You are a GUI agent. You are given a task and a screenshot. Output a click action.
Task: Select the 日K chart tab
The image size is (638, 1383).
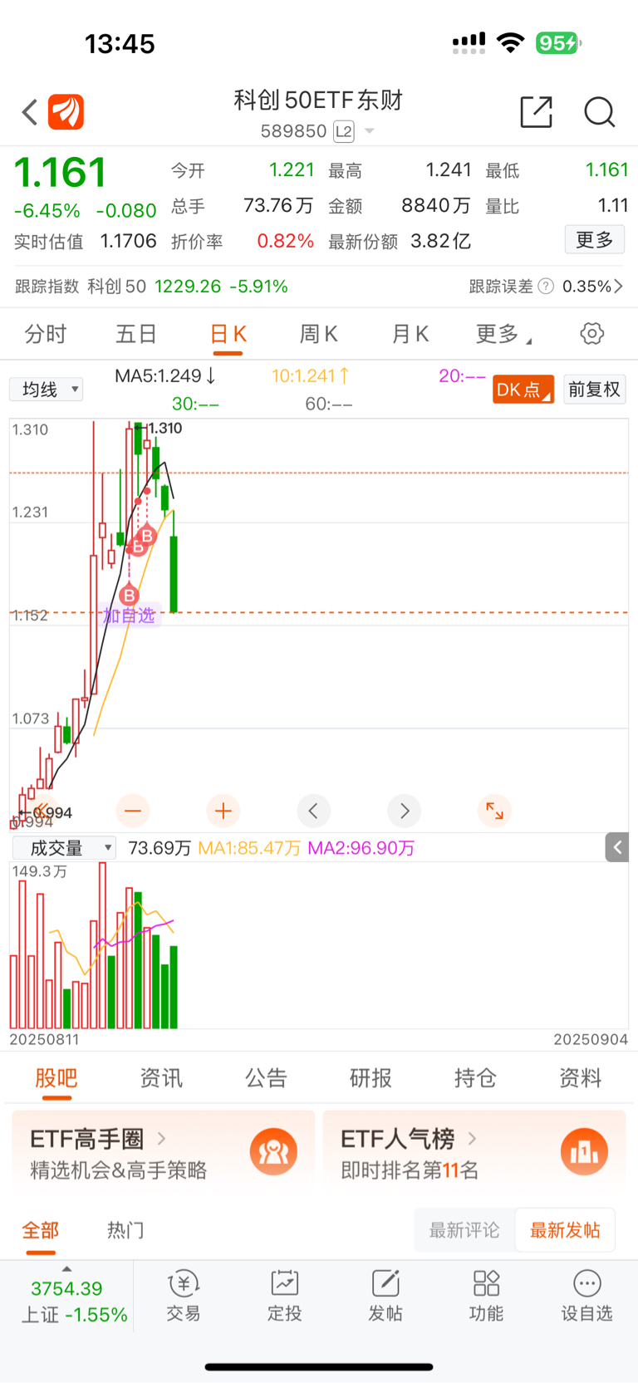228,334
